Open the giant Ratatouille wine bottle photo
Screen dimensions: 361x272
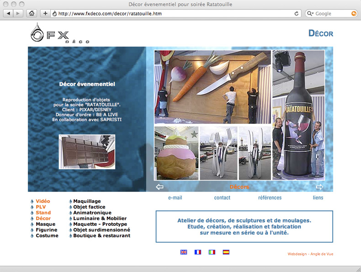click(298, 115)
